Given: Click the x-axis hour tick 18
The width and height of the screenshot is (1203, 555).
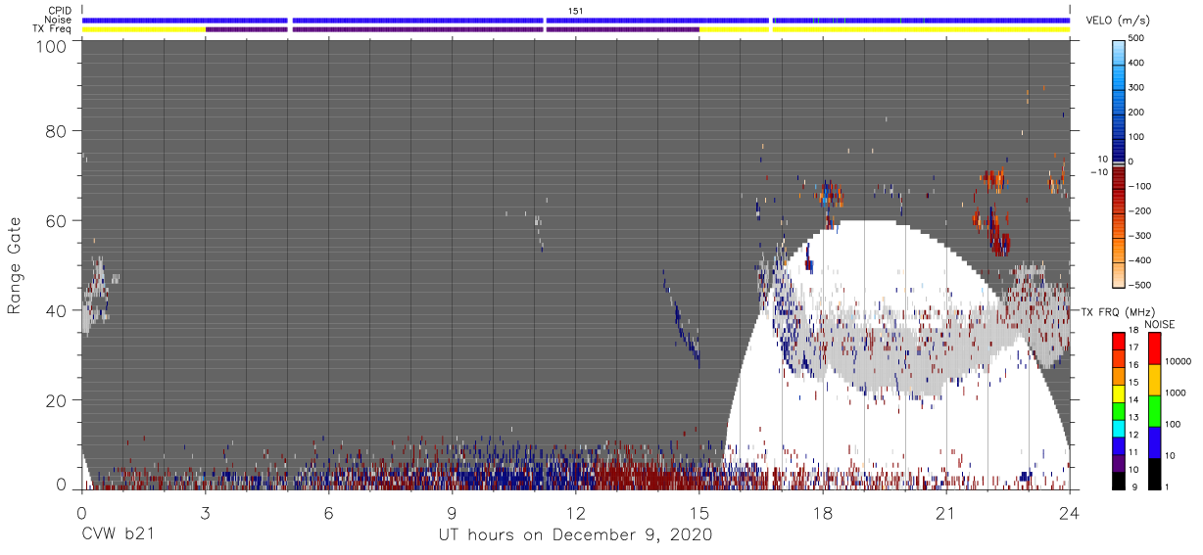Looking at the screenshot, I should [823, 512].
